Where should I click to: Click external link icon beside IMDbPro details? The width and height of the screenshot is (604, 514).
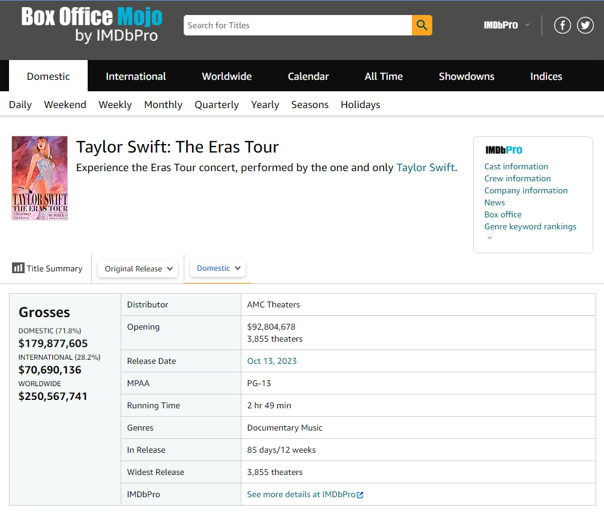click(360, 495)
